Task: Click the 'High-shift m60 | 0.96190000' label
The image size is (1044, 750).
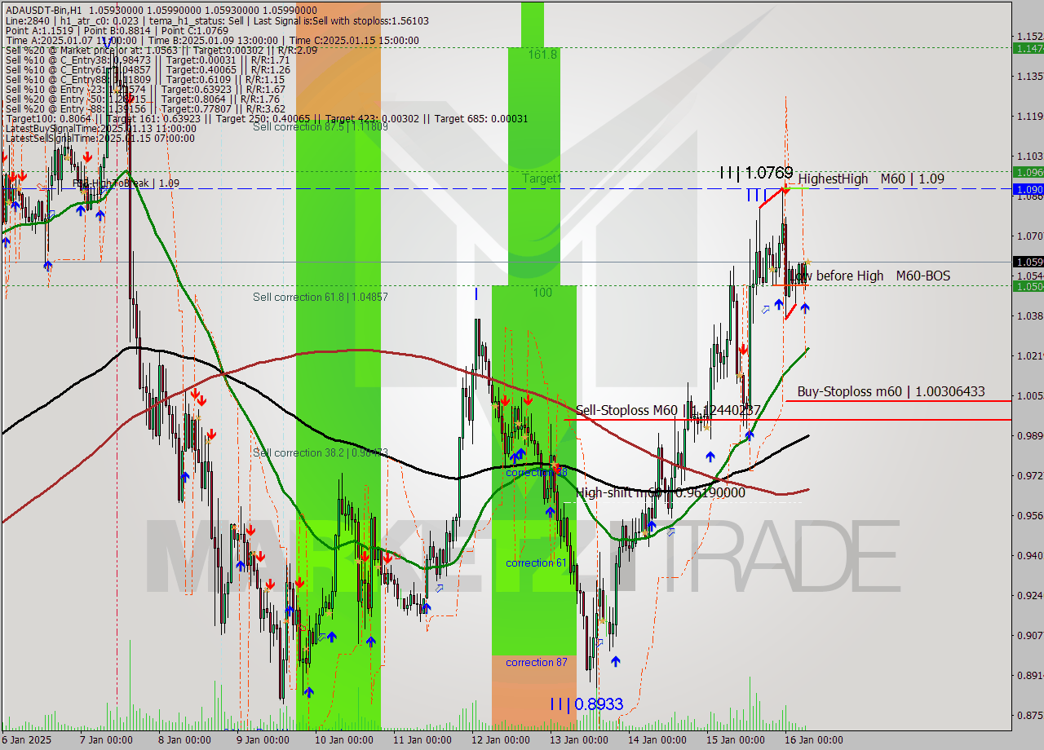Action: (x=661, y=492)
